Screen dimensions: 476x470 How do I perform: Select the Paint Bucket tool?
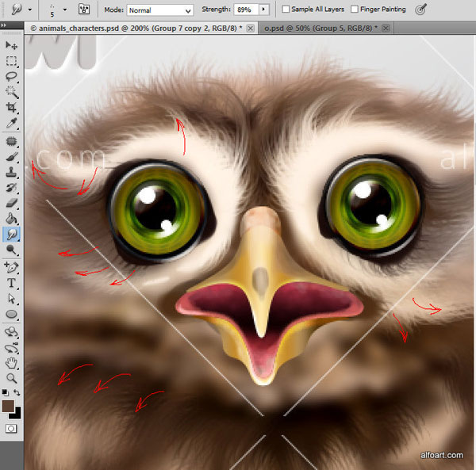[12, 219]
